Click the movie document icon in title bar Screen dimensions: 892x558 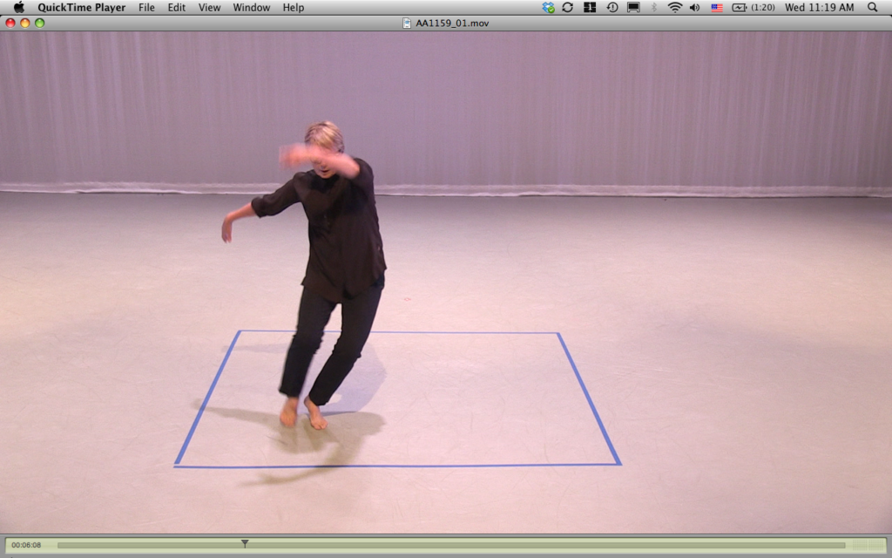(407, 23)
